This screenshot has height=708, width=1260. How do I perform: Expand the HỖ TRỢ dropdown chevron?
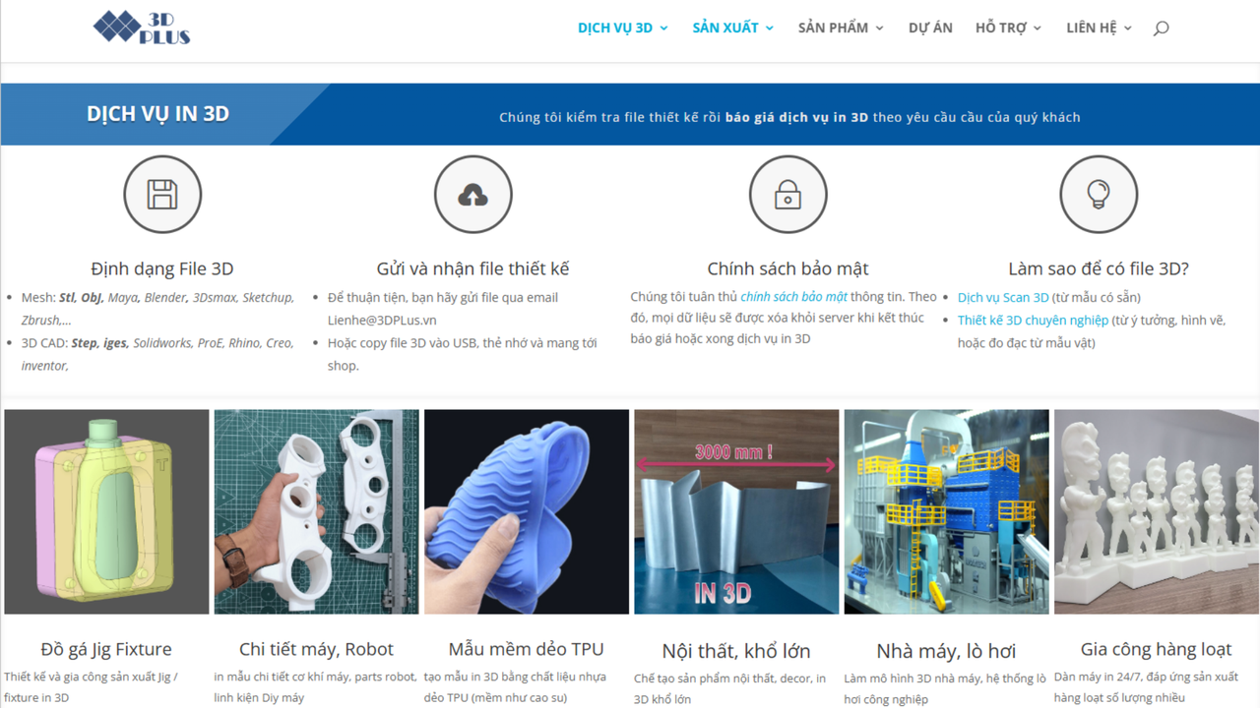tap(1037, 28)
